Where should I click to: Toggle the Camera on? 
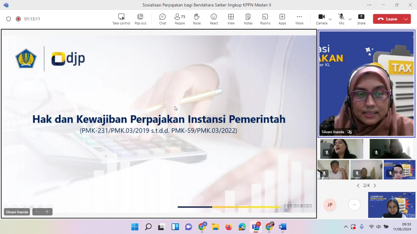tap(322, 19)
